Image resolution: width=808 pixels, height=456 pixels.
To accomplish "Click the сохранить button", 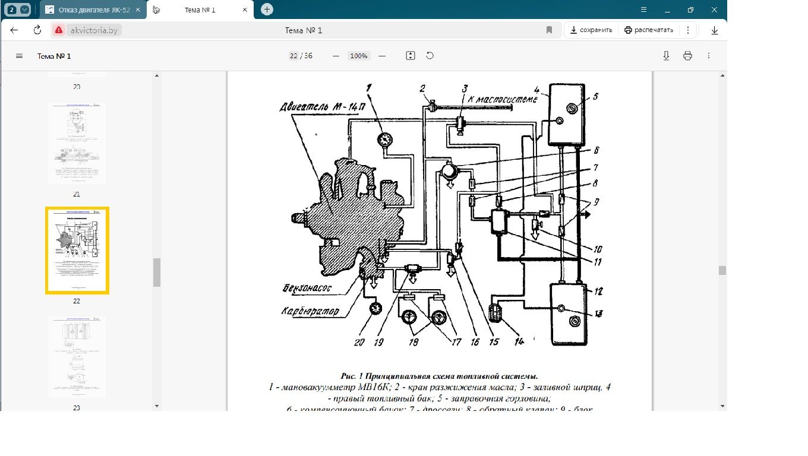I will coord(591,30).
